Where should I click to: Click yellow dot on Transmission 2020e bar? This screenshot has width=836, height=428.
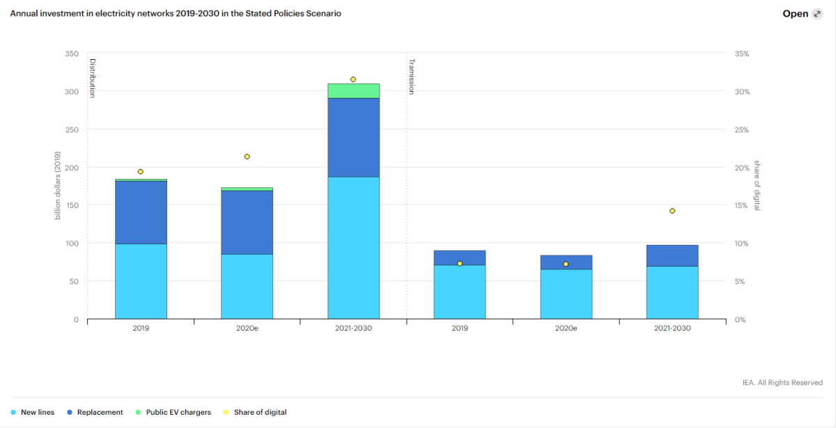tap(566, 264)
